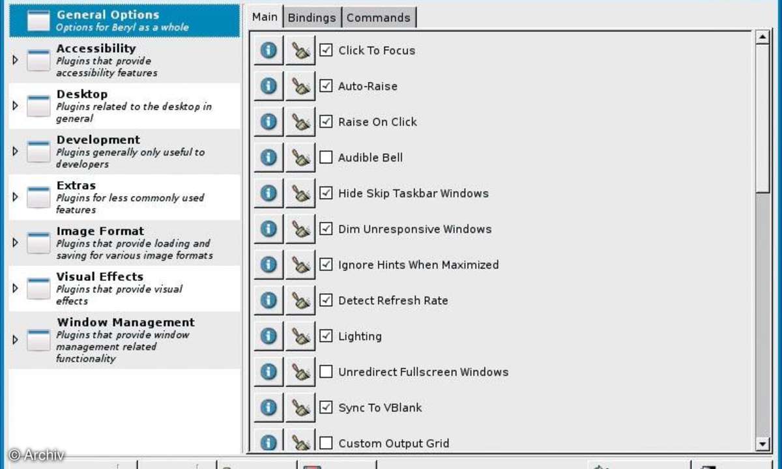Reset Detect Refresh Rate with broom
The height and width of the screenshot is (469, 782).
(x=300, y=300)
